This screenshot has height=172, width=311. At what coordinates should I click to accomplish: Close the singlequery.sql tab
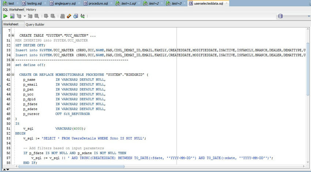79,3
